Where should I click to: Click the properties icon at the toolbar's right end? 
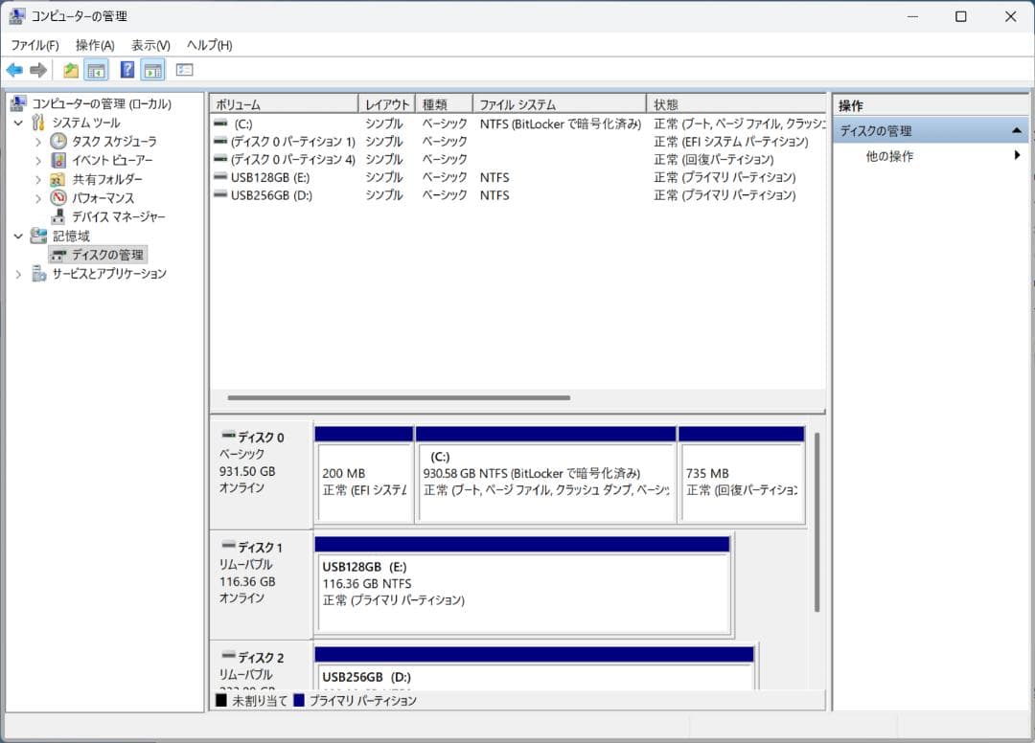pyautogui.click(x=182, y=69)
